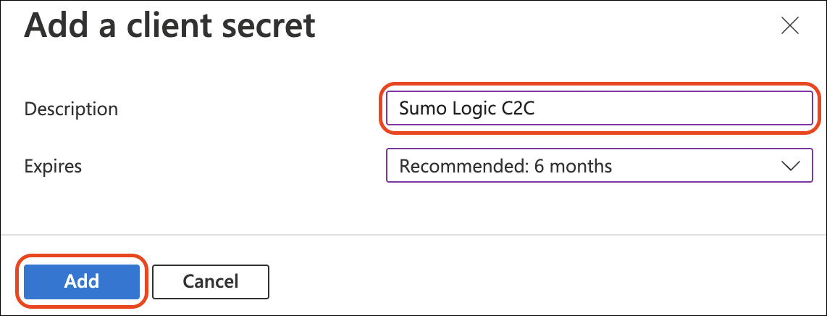The image size is (827, 316).
Task: Confirm creating the secret with Add
Action: pos(81,280)
